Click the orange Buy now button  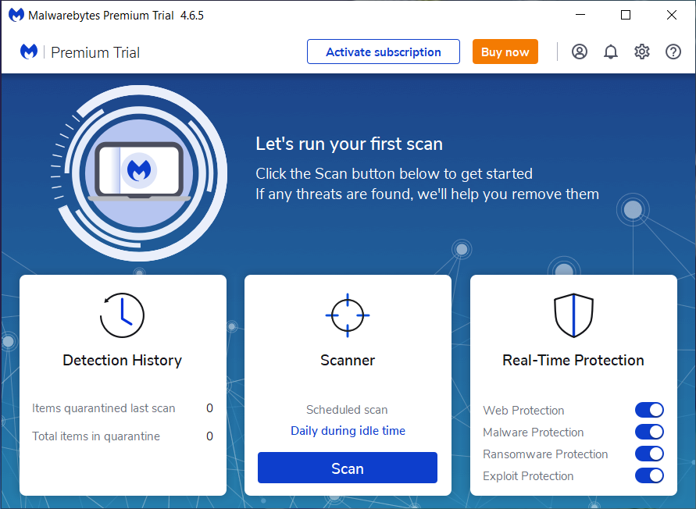(x=505, y=52)
